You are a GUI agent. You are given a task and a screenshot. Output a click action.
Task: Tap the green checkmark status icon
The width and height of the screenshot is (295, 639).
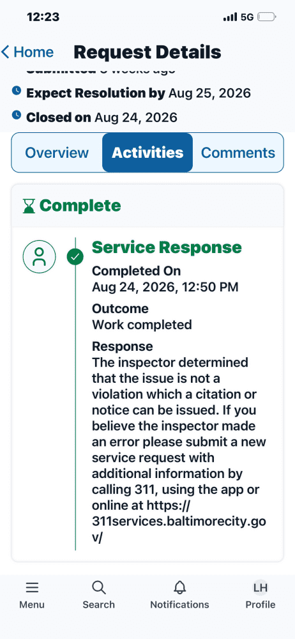click(x=75, y=257)
